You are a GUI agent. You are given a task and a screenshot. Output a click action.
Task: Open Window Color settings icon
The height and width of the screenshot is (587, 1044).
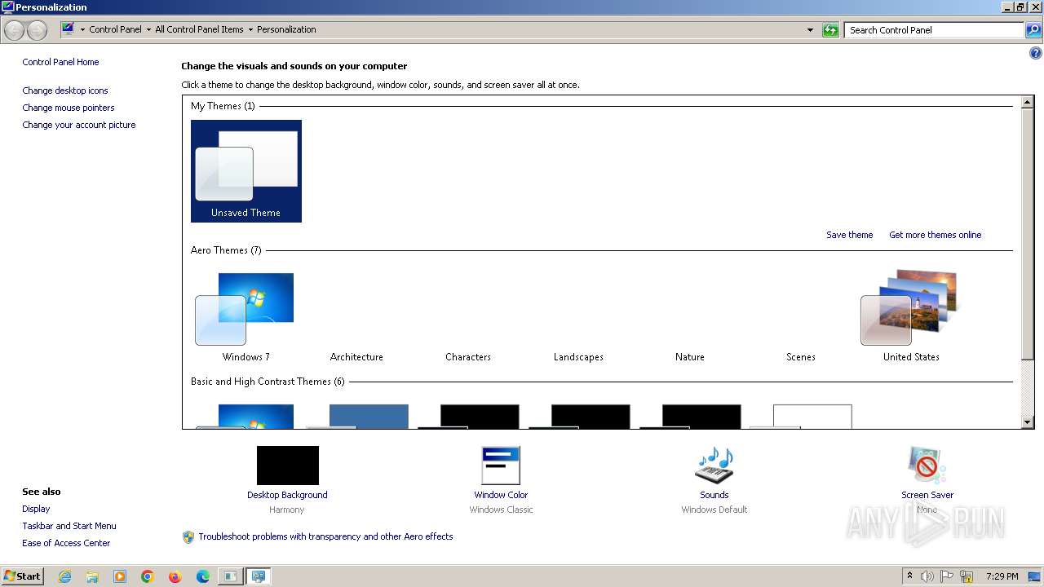click(x=501, y=466)
